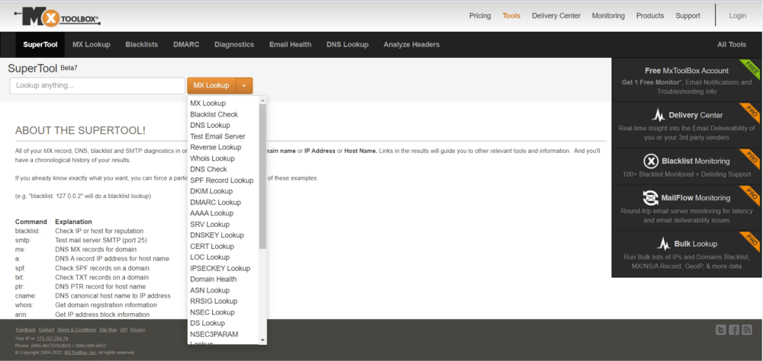This screenshot has width=763, height=361.
Task: Click the Delivery Center pulse icon
Action: click(x=658, y=115)
